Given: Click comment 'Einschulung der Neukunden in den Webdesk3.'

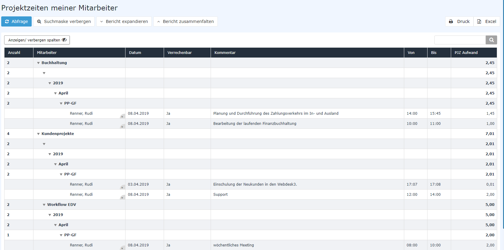Looking at the screenshot, I should click(x=255, y=184).
